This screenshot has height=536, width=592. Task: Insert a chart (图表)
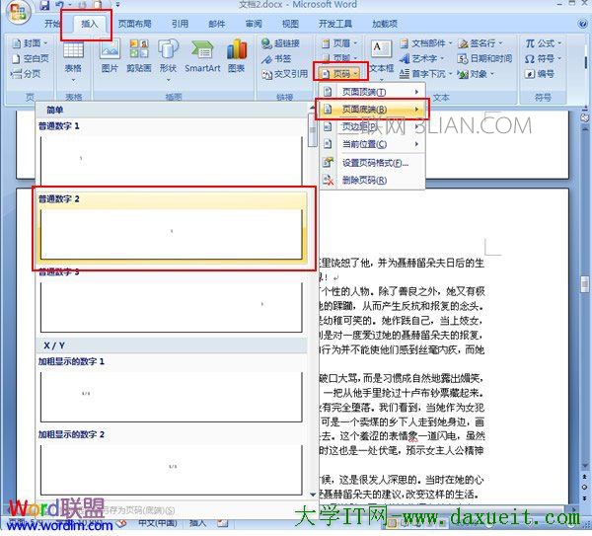[237, 56]
